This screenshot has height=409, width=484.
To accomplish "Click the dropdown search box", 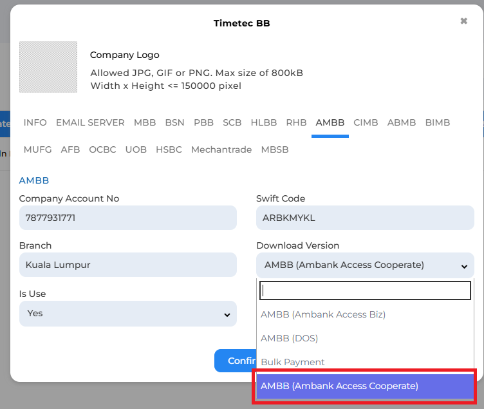I will tap(365, 290).
